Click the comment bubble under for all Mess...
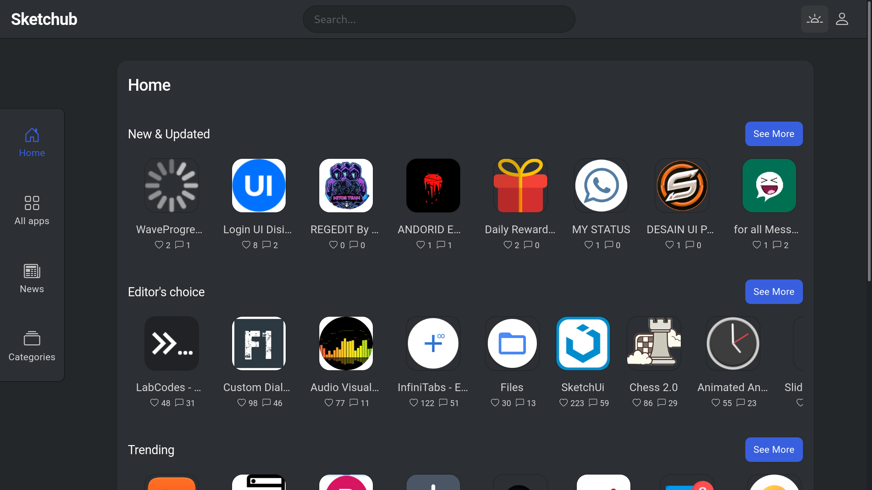The width and height of the screenshot is (872, 490). coord(777,245)
